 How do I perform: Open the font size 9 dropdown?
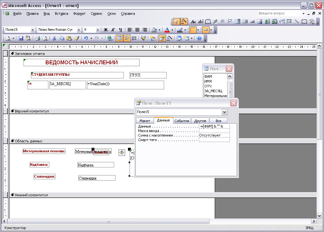pyautogui.click(x=98, y=30)
